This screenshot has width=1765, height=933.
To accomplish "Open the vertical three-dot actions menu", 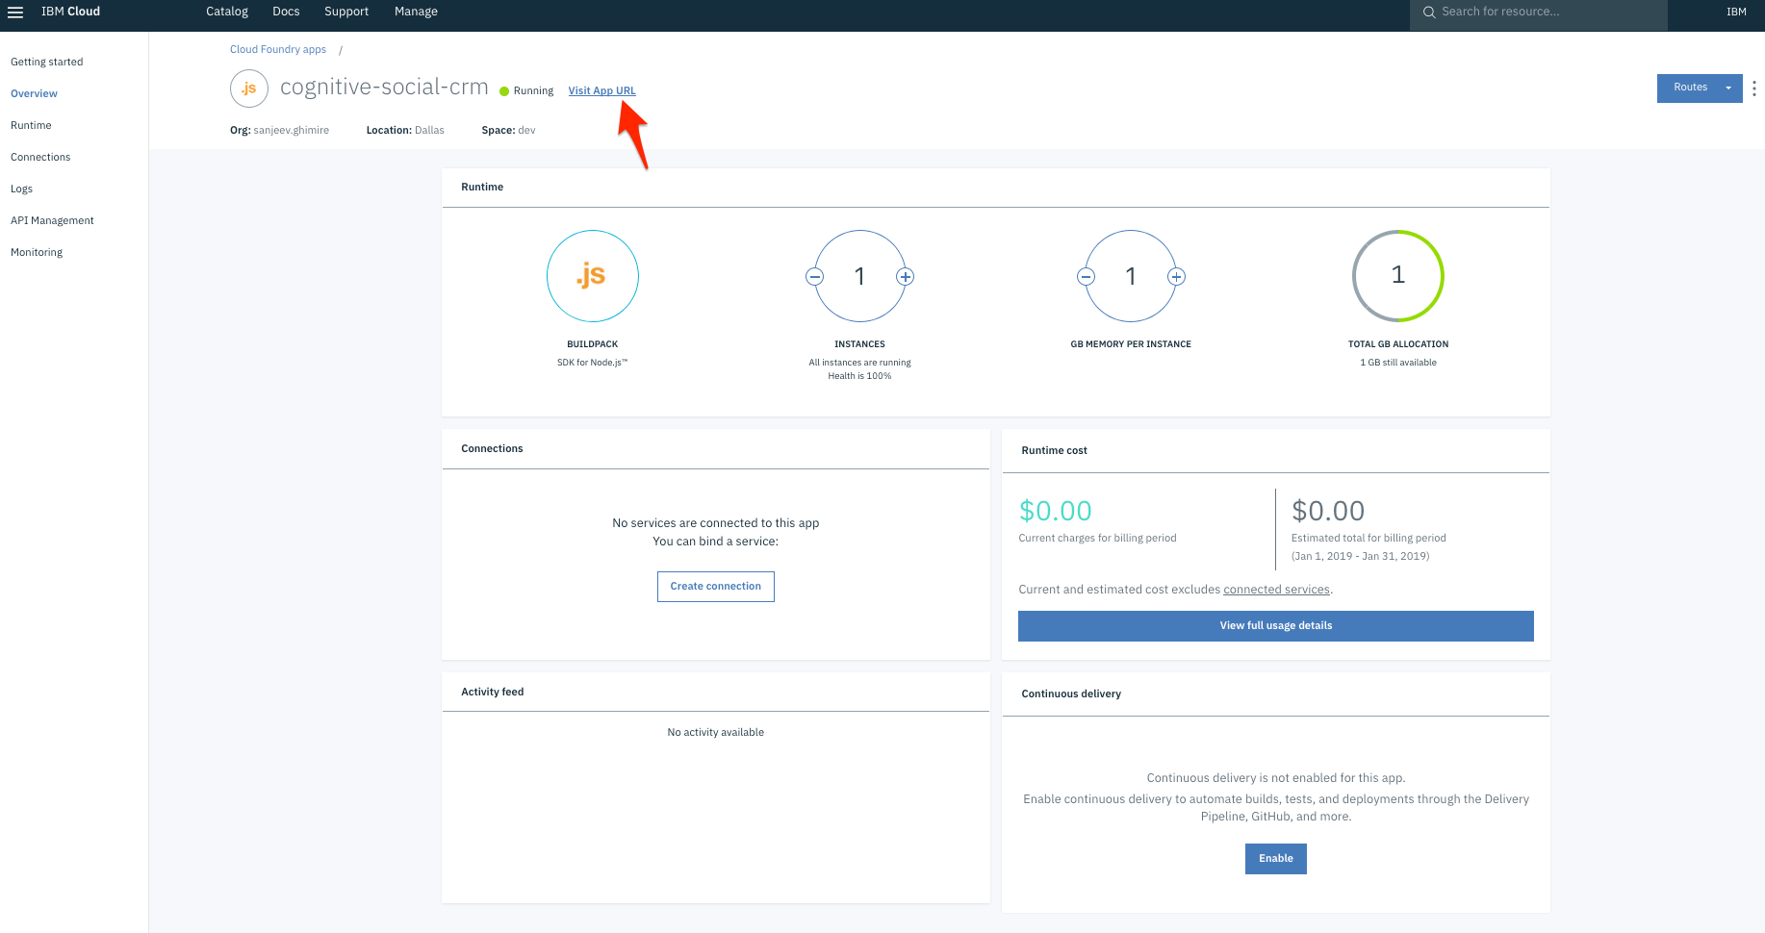I will pos(1754,88).
